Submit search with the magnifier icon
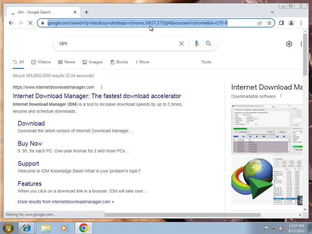 (x=208, y=43)
